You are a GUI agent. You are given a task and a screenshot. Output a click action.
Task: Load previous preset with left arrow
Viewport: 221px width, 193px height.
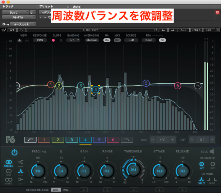[163, 30]
